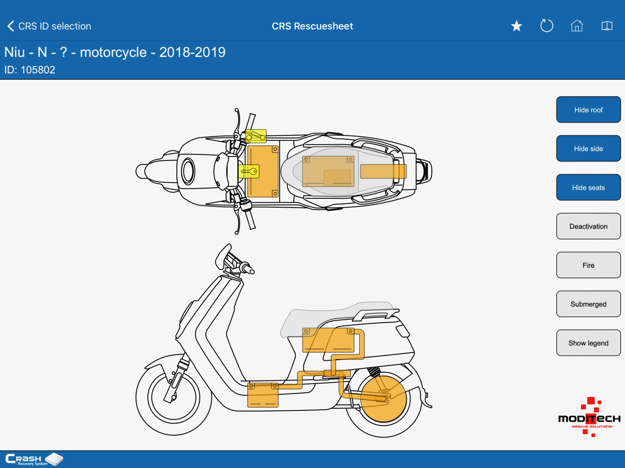The image size is (625, 468).
Task: Toggle Hide seats layer
Action: coord(588,188)
